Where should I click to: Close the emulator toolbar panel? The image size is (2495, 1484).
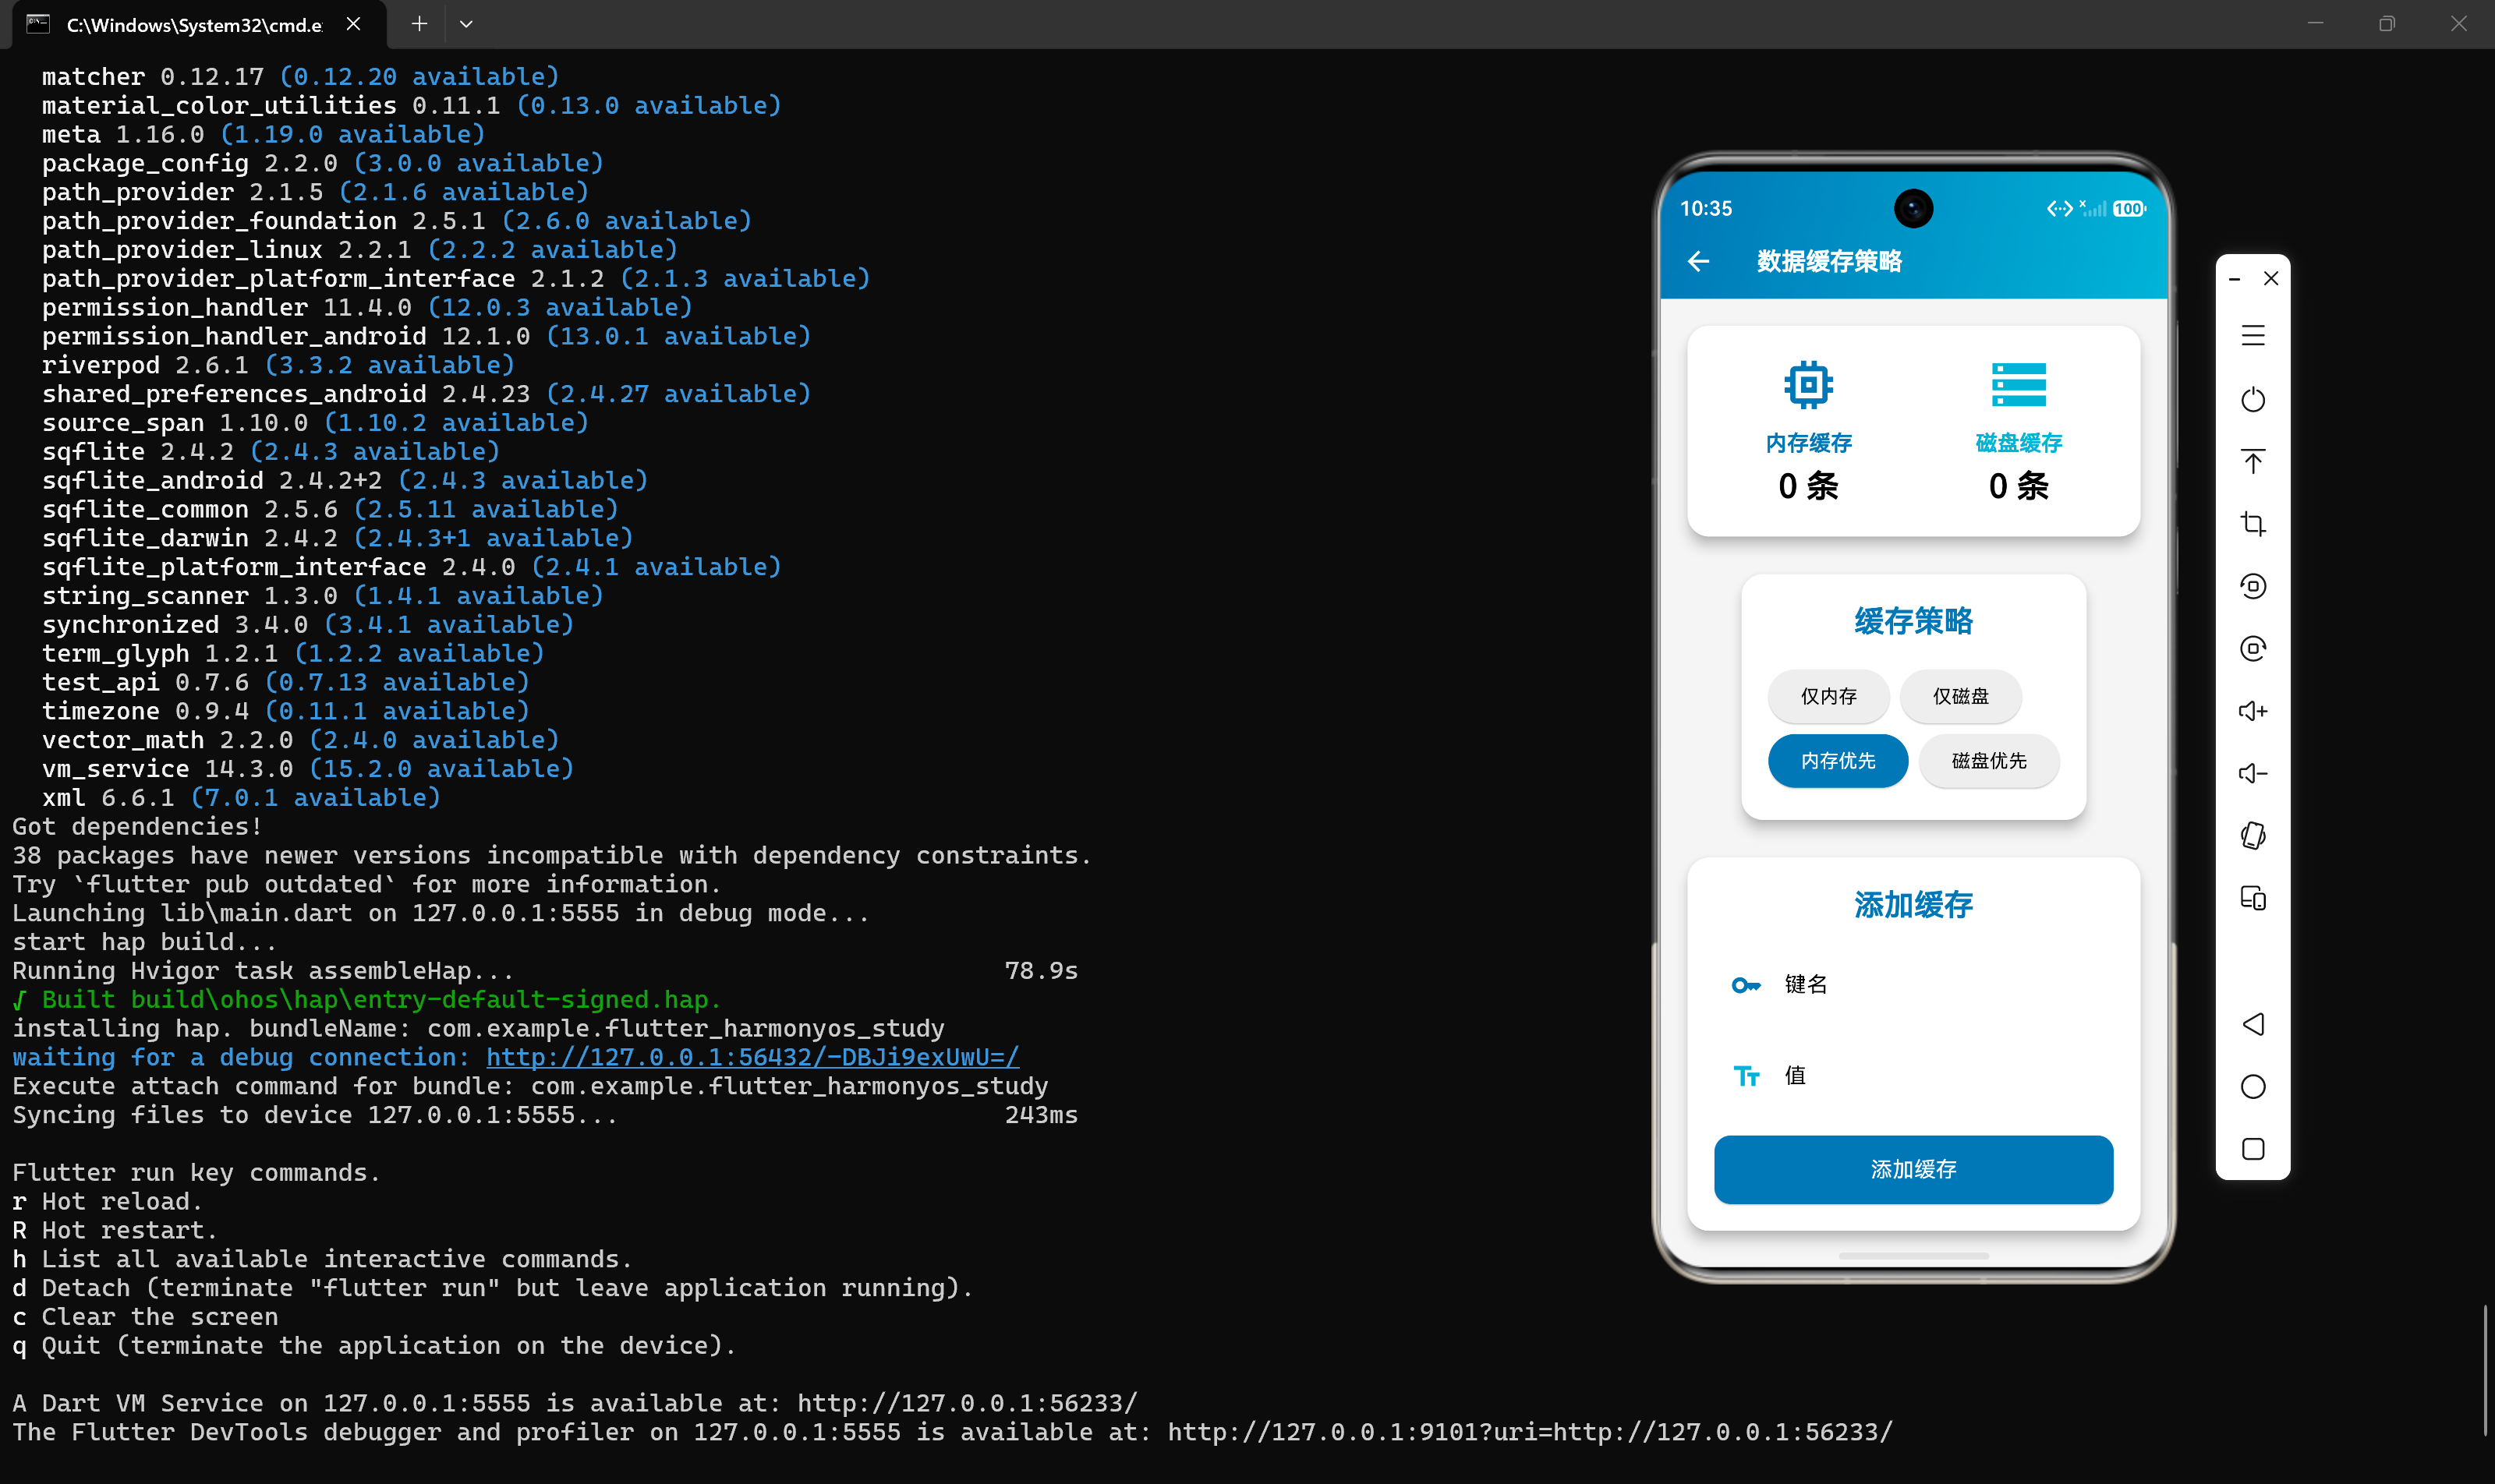point(2271,278)
